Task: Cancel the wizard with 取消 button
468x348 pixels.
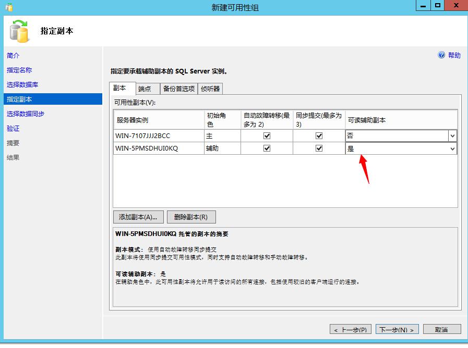Action: coord(442,329)
